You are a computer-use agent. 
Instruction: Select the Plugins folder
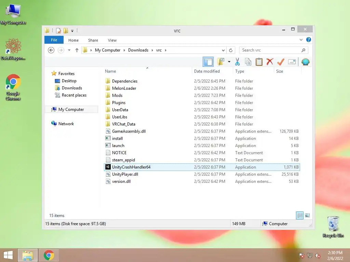tap(119, 102)
